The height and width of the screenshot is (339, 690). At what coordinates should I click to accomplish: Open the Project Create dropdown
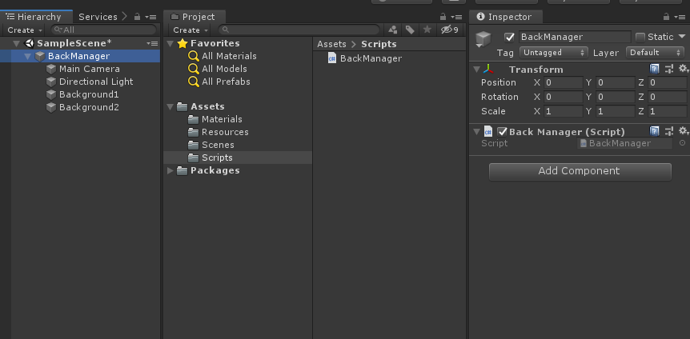click(x=190, y=30)
